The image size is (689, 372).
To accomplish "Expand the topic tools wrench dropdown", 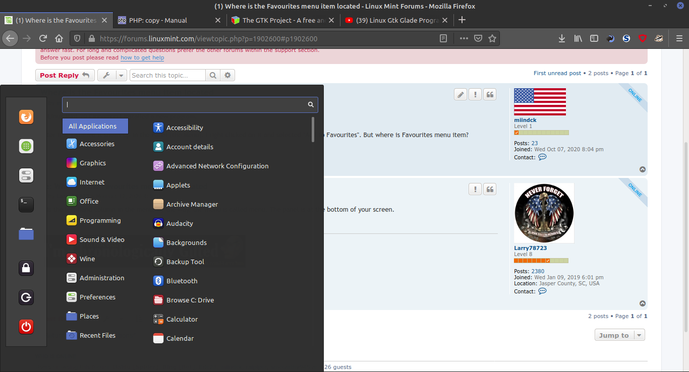I will point(112,75).
